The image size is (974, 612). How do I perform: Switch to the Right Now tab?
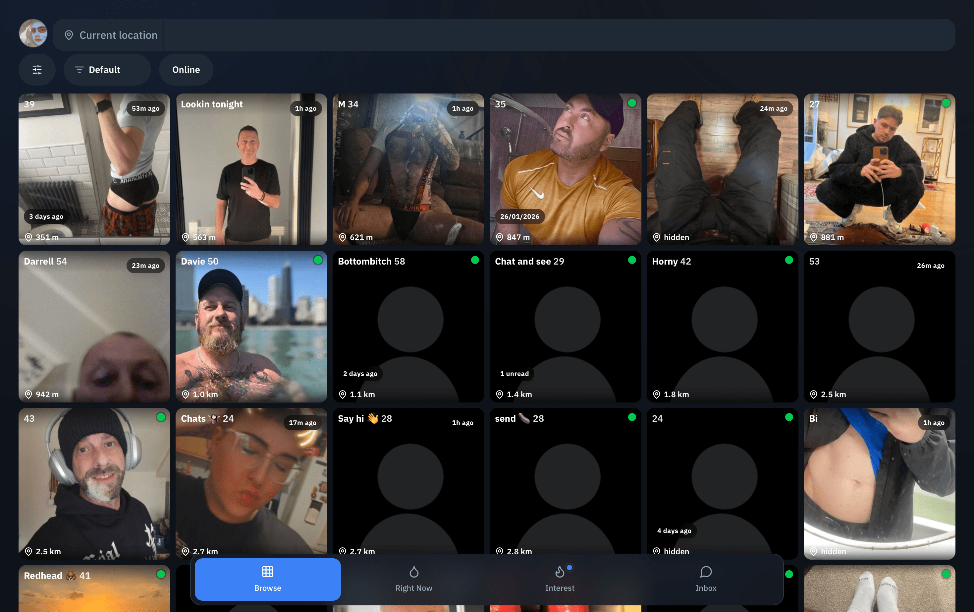coord(414,579)
